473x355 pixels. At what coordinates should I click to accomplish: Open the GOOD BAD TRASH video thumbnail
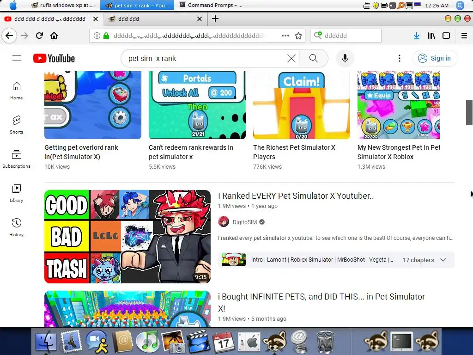tap(127, 236)
